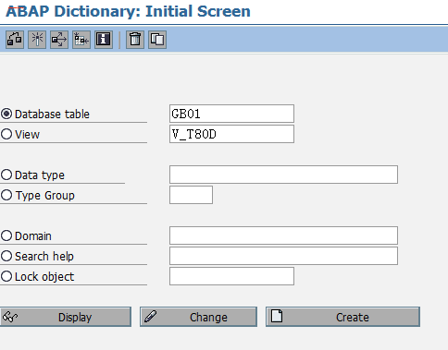448x350 pixels.
Task: Click the Search help input field
Action: [283, 256]
